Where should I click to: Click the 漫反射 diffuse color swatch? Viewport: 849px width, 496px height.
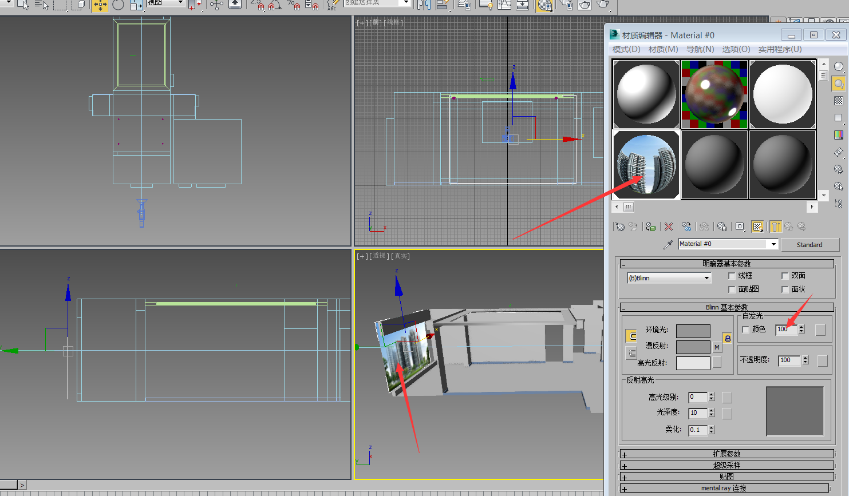[693, 347]
